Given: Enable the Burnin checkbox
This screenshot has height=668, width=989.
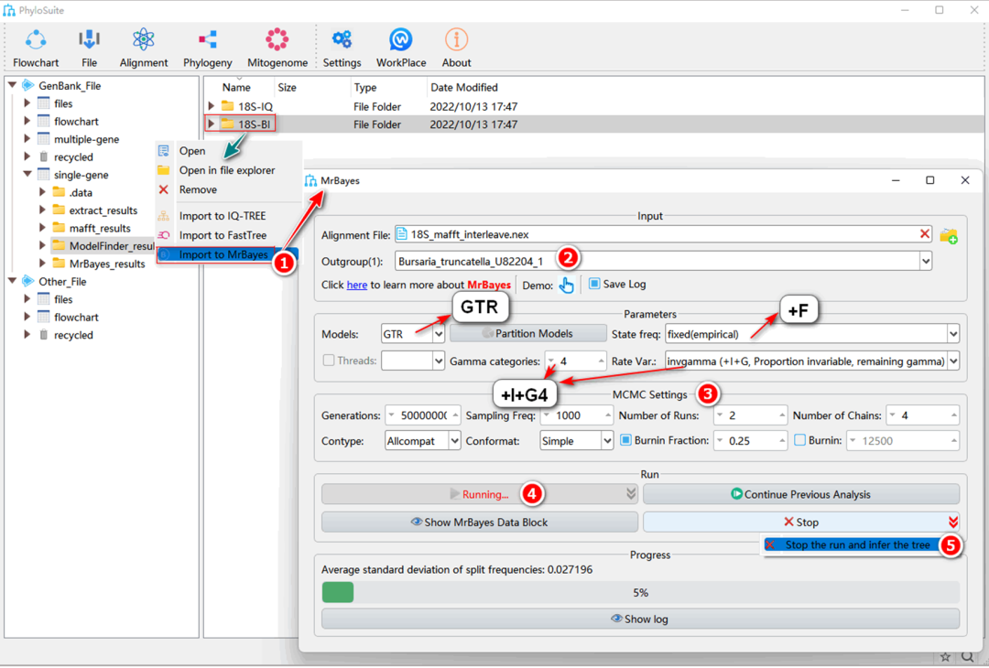Looking at the screenshot, I should [799, 440].
